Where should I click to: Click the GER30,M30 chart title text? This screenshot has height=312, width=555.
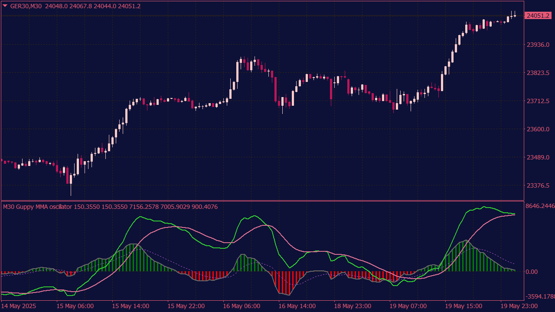click(x=26, y=6)
